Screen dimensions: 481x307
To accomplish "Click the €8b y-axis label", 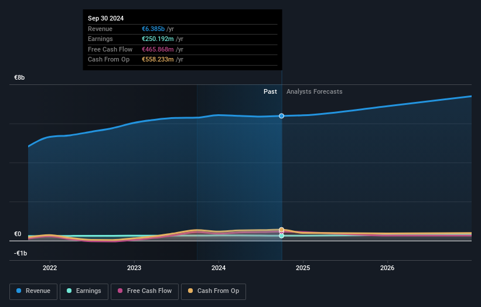I will coord(19,77).
